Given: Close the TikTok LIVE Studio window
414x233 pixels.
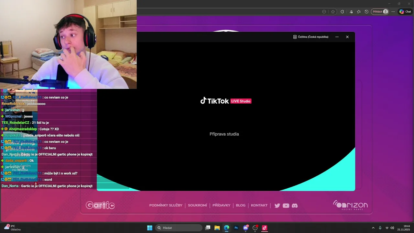Looking at the screenshot, I should tap(347, 37).
